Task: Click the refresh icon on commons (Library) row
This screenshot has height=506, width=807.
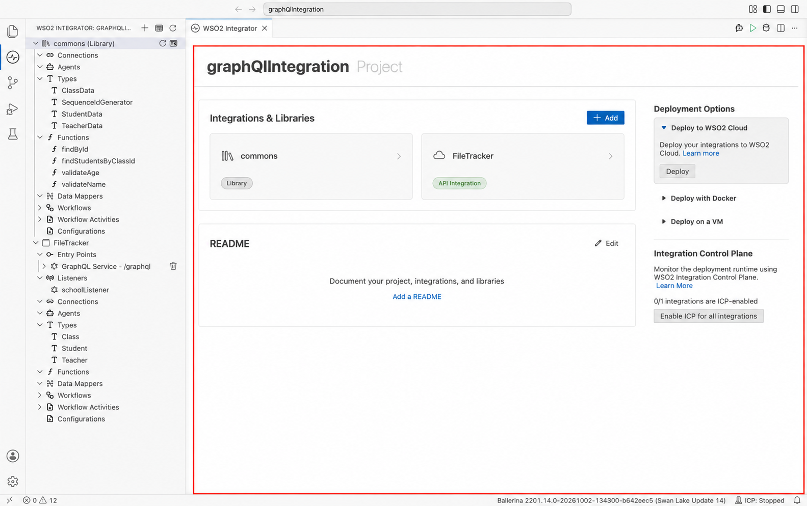Action: coord(163,43)
